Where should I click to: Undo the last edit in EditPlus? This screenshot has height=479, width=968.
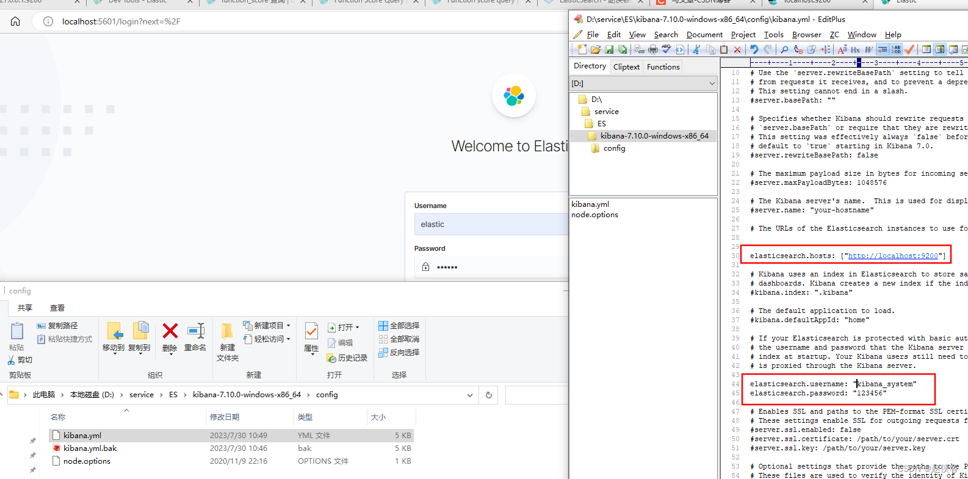pos(754,49)
